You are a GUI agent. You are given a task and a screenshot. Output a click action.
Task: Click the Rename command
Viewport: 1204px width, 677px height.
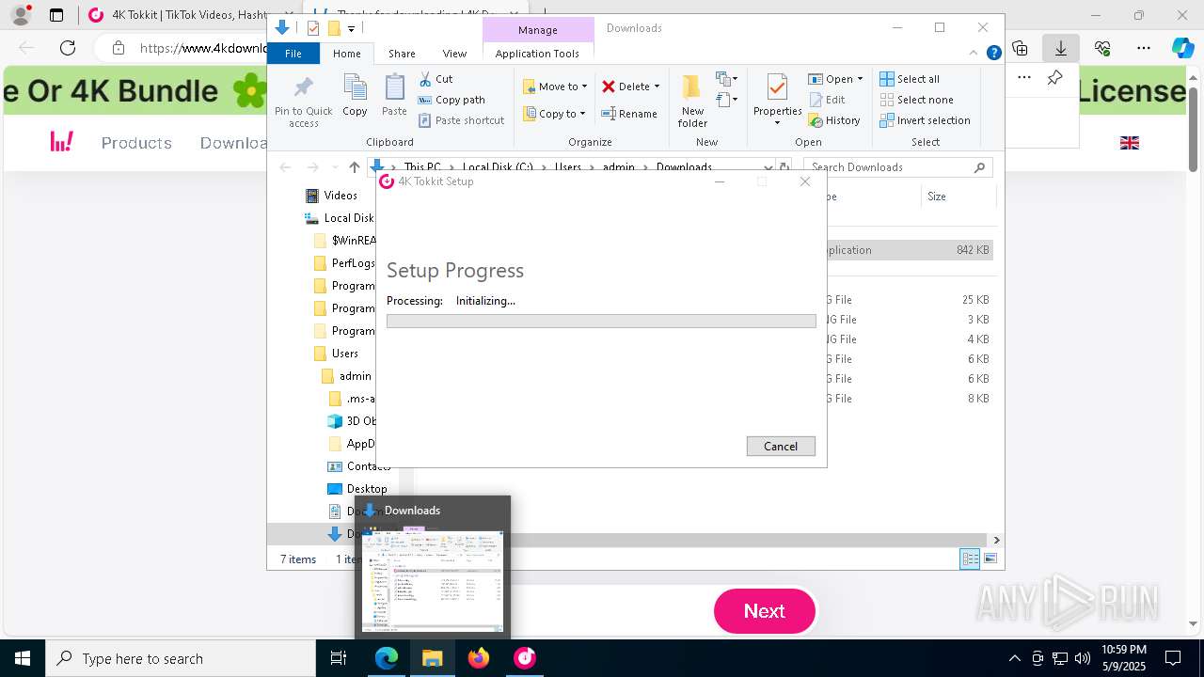(629, 114)
